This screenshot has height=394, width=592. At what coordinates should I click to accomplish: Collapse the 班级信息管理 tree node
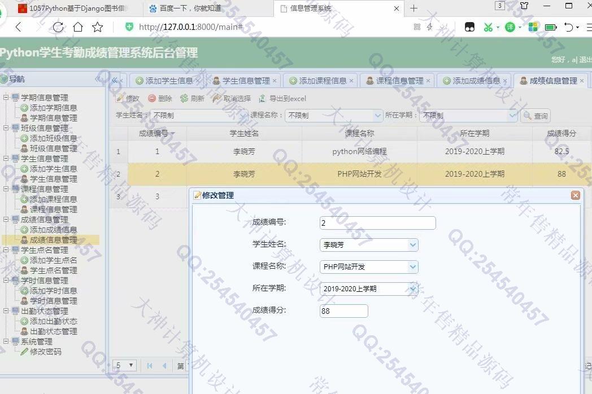pyautogui.click(x=6, y=128)
